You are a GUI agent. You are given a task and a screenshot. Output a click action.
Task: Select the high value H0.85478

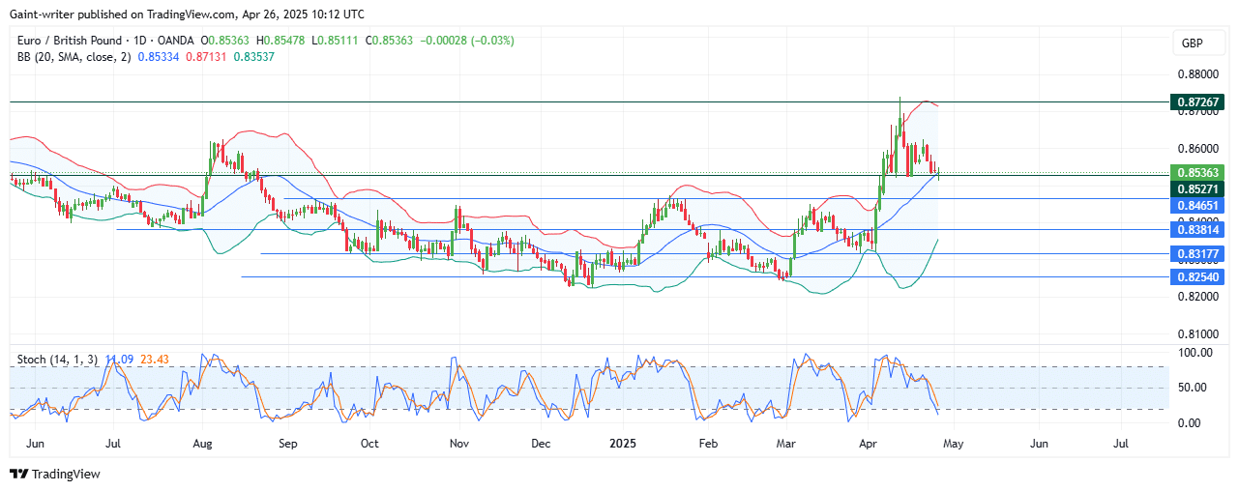point(281,41)
